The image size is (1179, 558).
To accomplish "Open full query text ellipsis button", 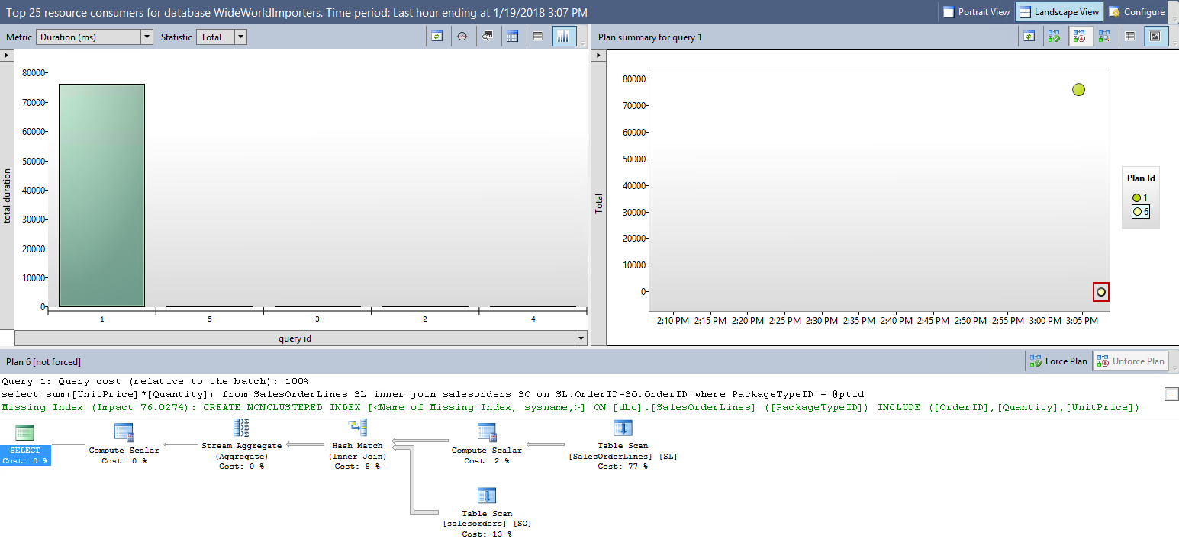I will point(1172,394).
